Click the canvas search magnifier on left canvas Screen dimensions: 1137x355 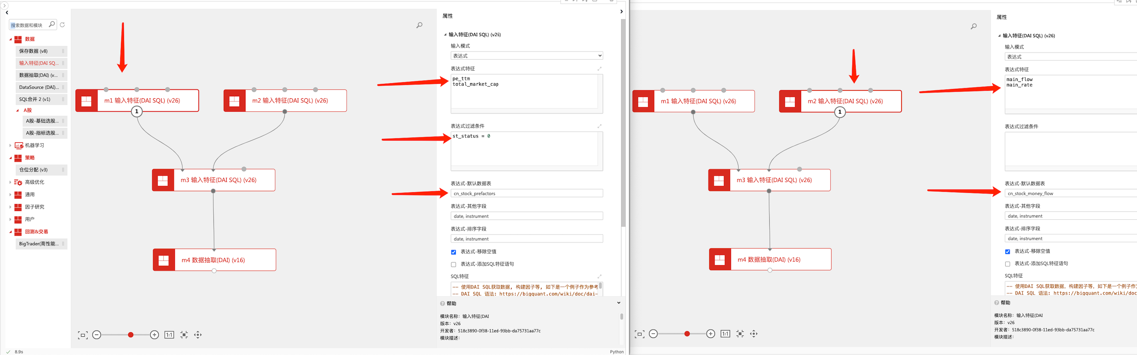pos(419,25)
